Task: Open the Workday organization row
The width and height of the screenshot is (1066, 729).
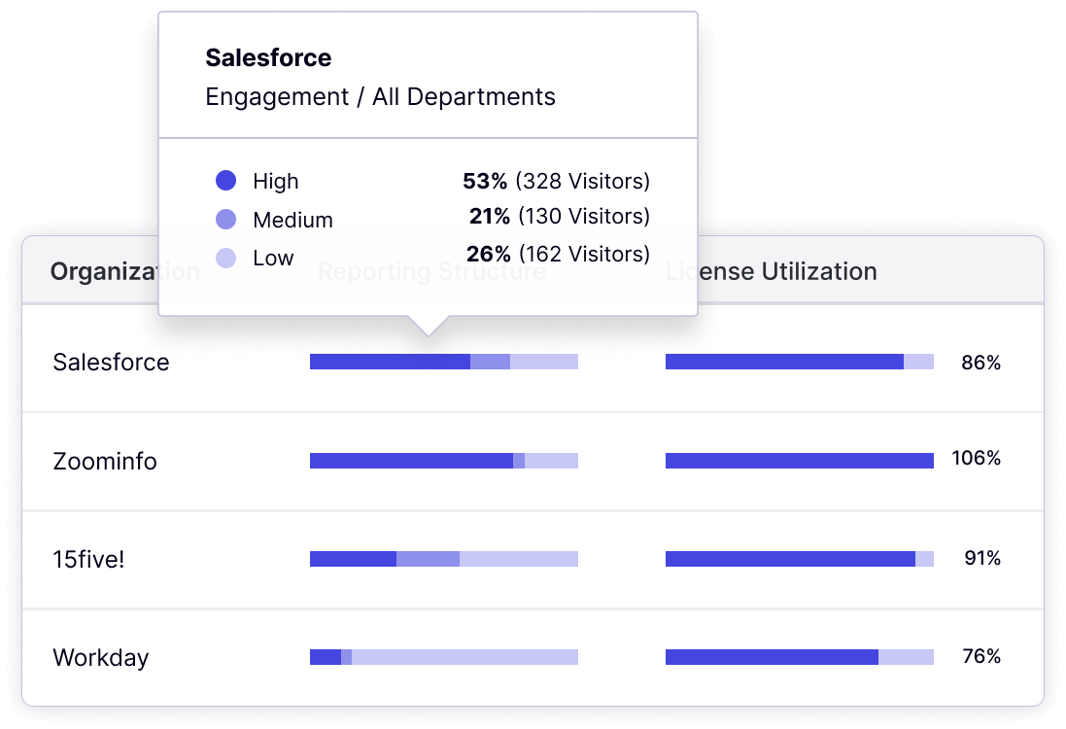Action: (533, 657)
